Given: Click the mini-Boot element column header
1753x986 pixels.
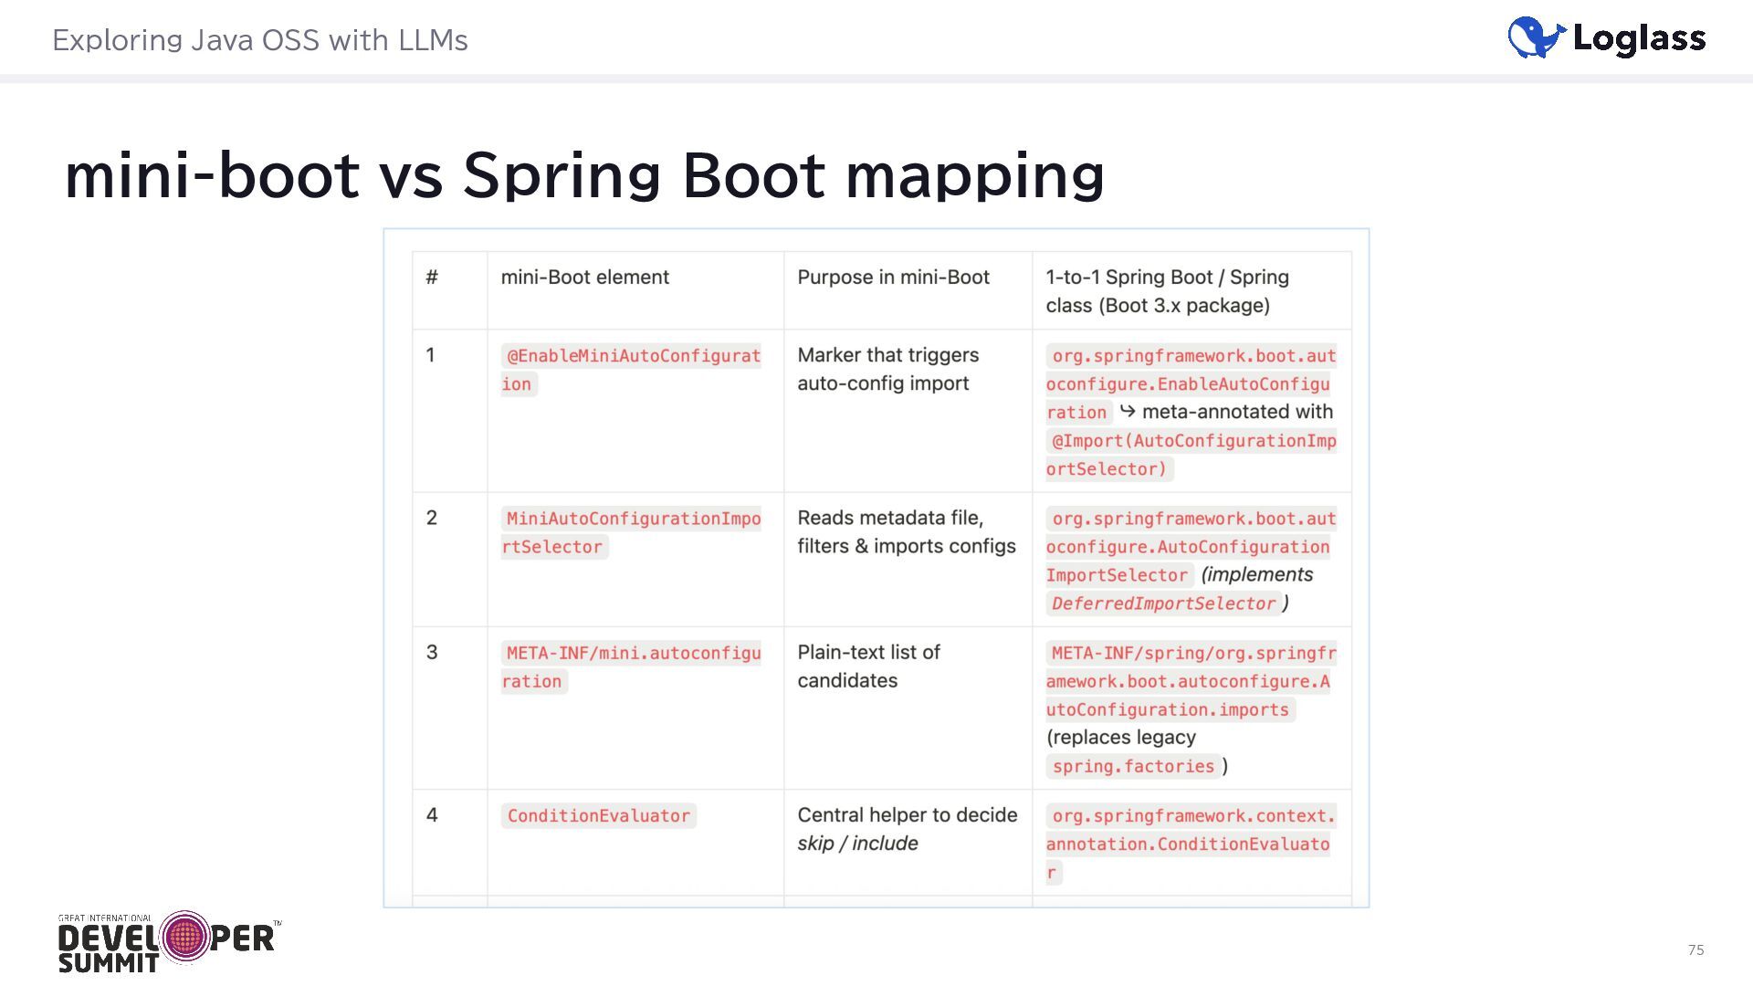Looking at the screenshot, I should (x=584, y=278).
